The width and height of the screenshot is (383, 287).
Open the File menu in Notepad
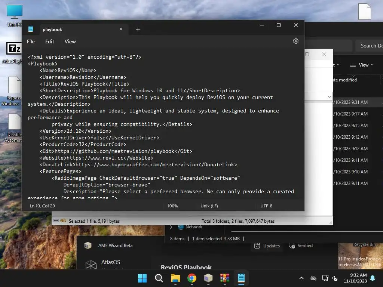pyautogui.click(x=31, y=42)
